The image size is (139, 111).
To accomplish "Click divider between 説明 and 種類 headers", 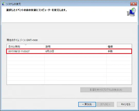I will 107,47.
